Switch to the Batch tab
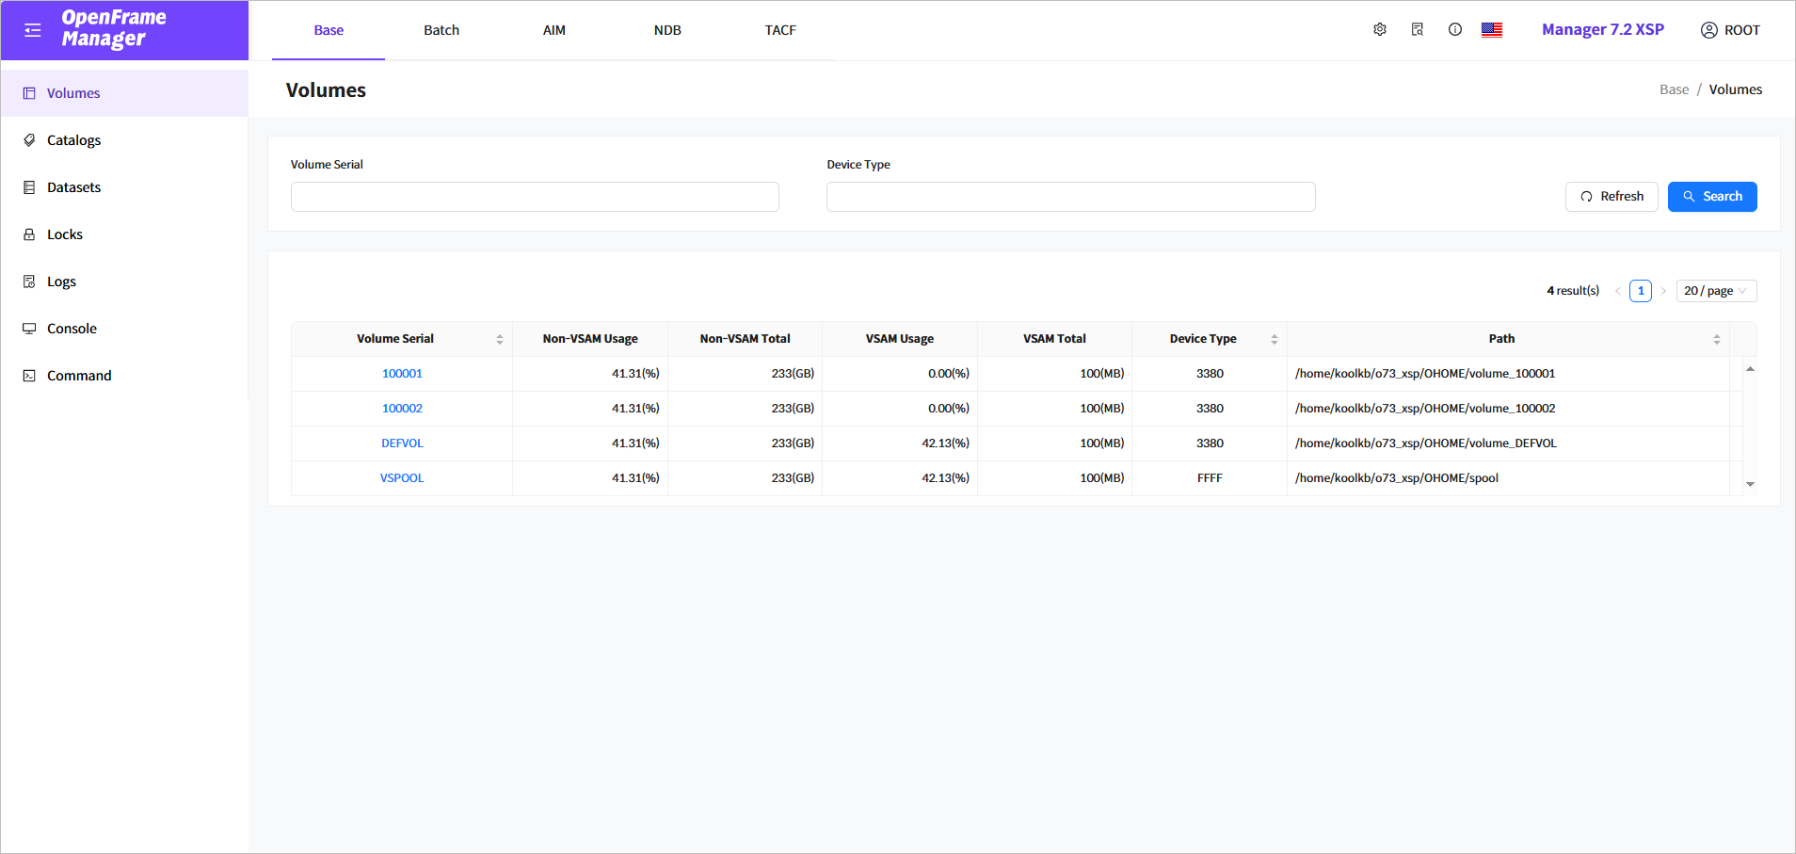The height and width of the screenshot is (854, 1796). (x=441, y=30)
